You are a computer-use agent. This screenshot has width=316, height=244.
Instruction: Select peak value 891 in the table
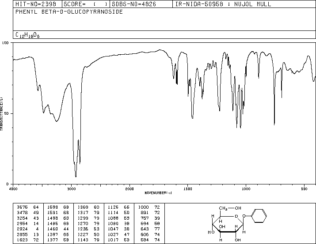tap(145, 213)
